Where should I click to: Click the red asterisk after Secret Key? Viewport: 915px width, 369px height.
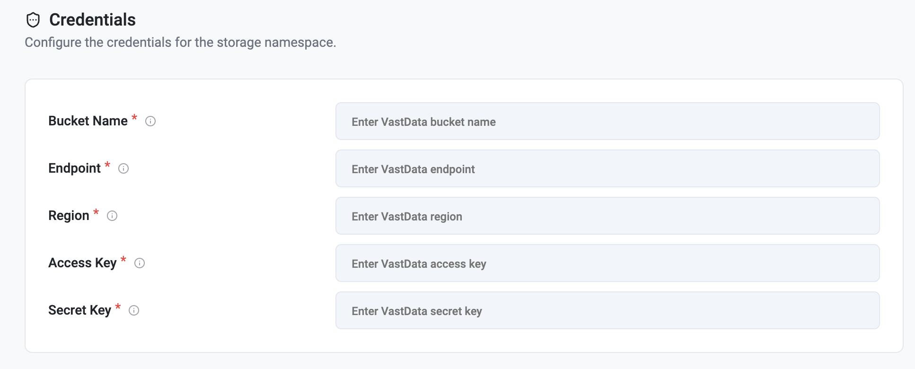pyautogui.click(x=118, y=307)
